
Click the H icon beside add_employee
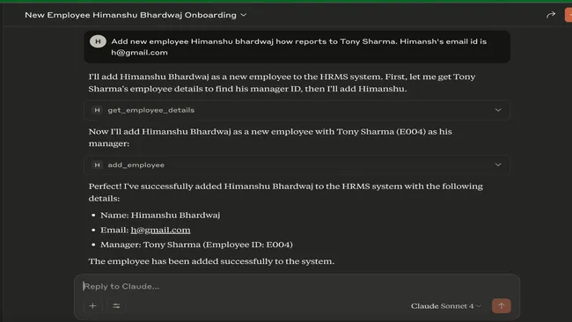tap(97, 165)
